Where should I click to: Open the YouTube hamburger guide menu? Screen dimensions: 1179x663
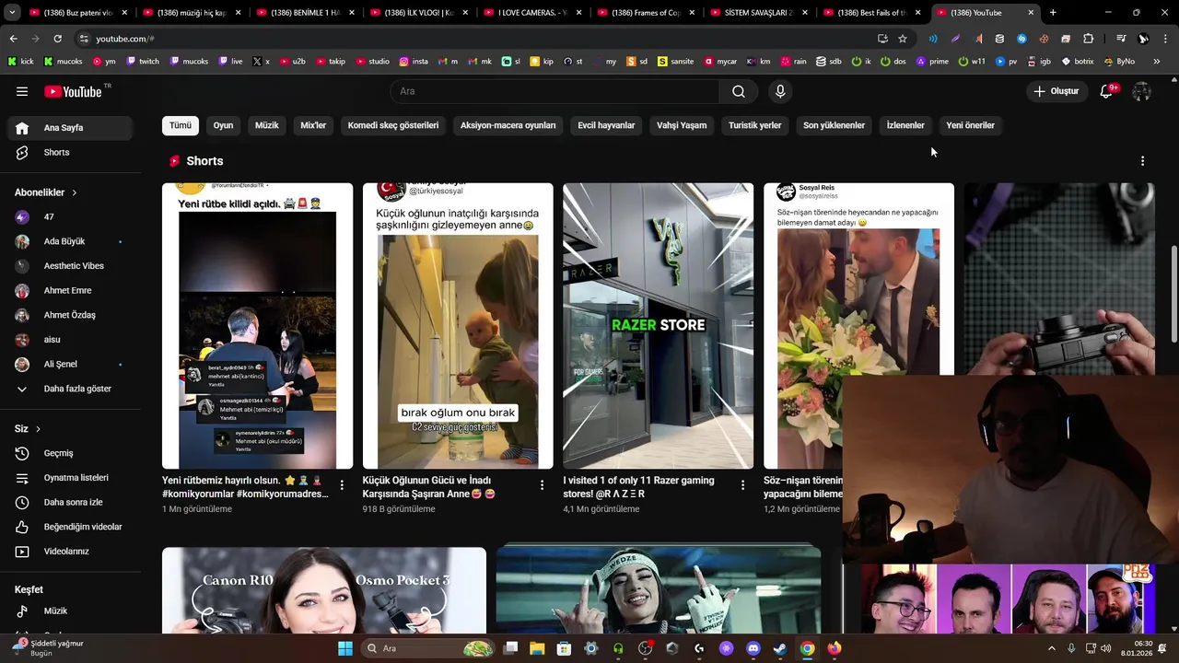(22, 91)
